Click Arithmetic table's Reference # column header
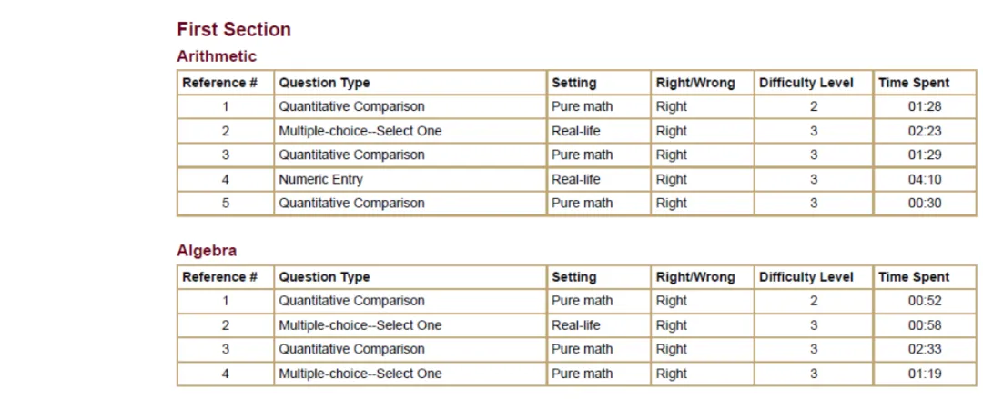 pos(219,83)
